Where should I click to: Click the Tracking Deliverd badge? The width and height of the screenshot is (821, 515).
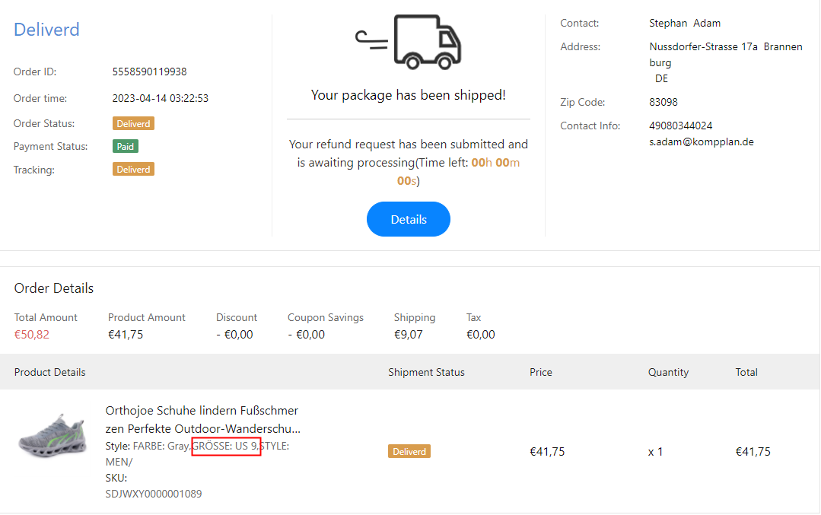[x=133, y=170]
